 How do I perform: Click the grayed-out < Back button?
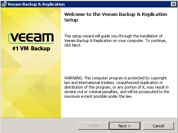pyautogui.click(x=93, y=126)
